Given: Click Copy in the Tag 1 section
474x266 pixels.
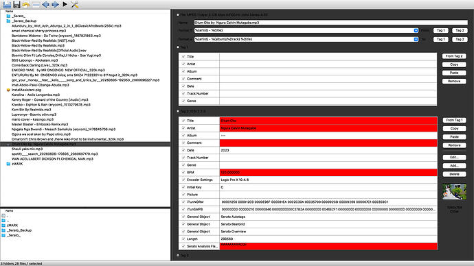Looking at the screenshot, I should point(454,64).
